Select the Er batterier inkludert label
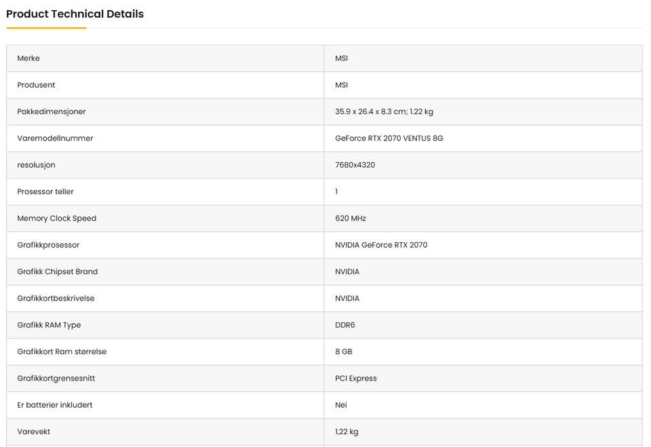Image resolution: width=651 pixels, height=447 pixels. (x=55, y=405)
